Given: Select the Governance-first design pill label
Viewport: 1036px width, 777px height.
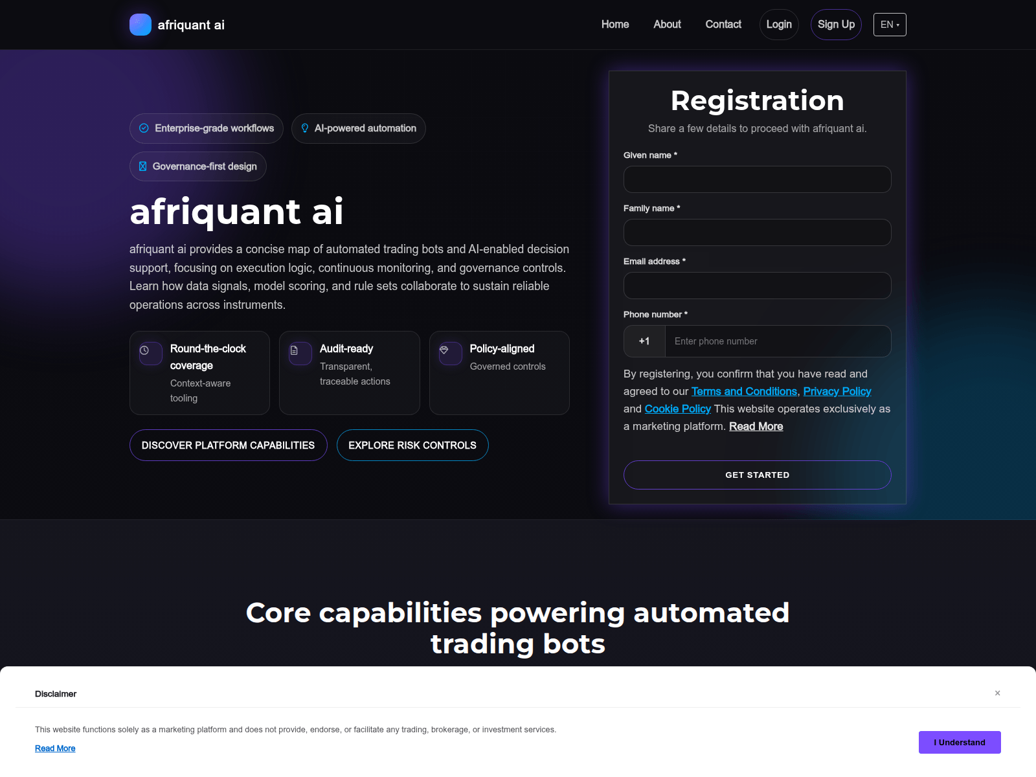Looking at the screenshot, I should coord(205,166).
